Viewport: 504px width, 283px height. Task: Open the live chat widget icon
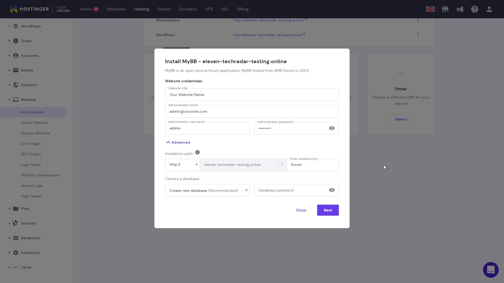click(x=491, y=270)
